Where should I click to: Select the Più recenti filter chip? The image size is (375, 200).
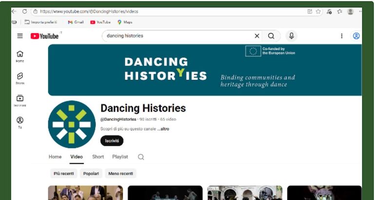coord(64,173)
